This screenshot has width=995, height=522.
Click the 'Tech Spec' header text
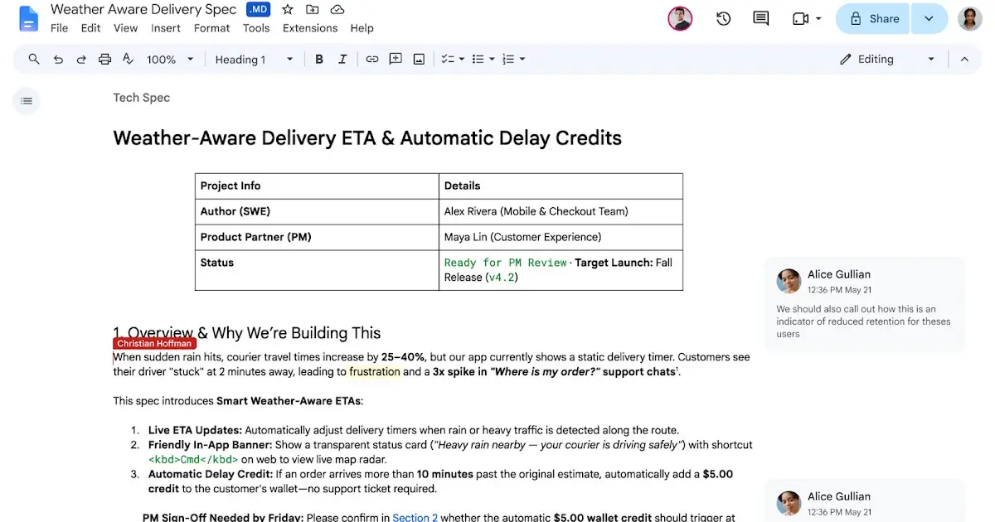point(141,98)
